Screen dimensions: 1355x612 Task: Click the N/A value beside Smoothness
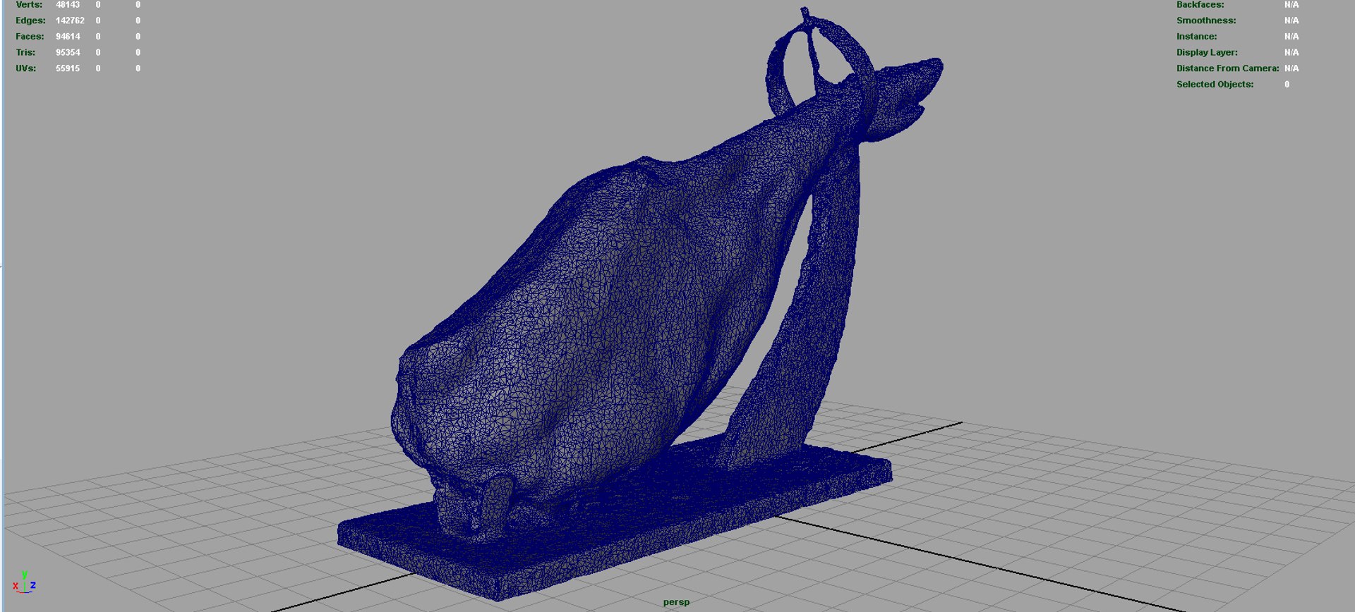[1291, 20]
